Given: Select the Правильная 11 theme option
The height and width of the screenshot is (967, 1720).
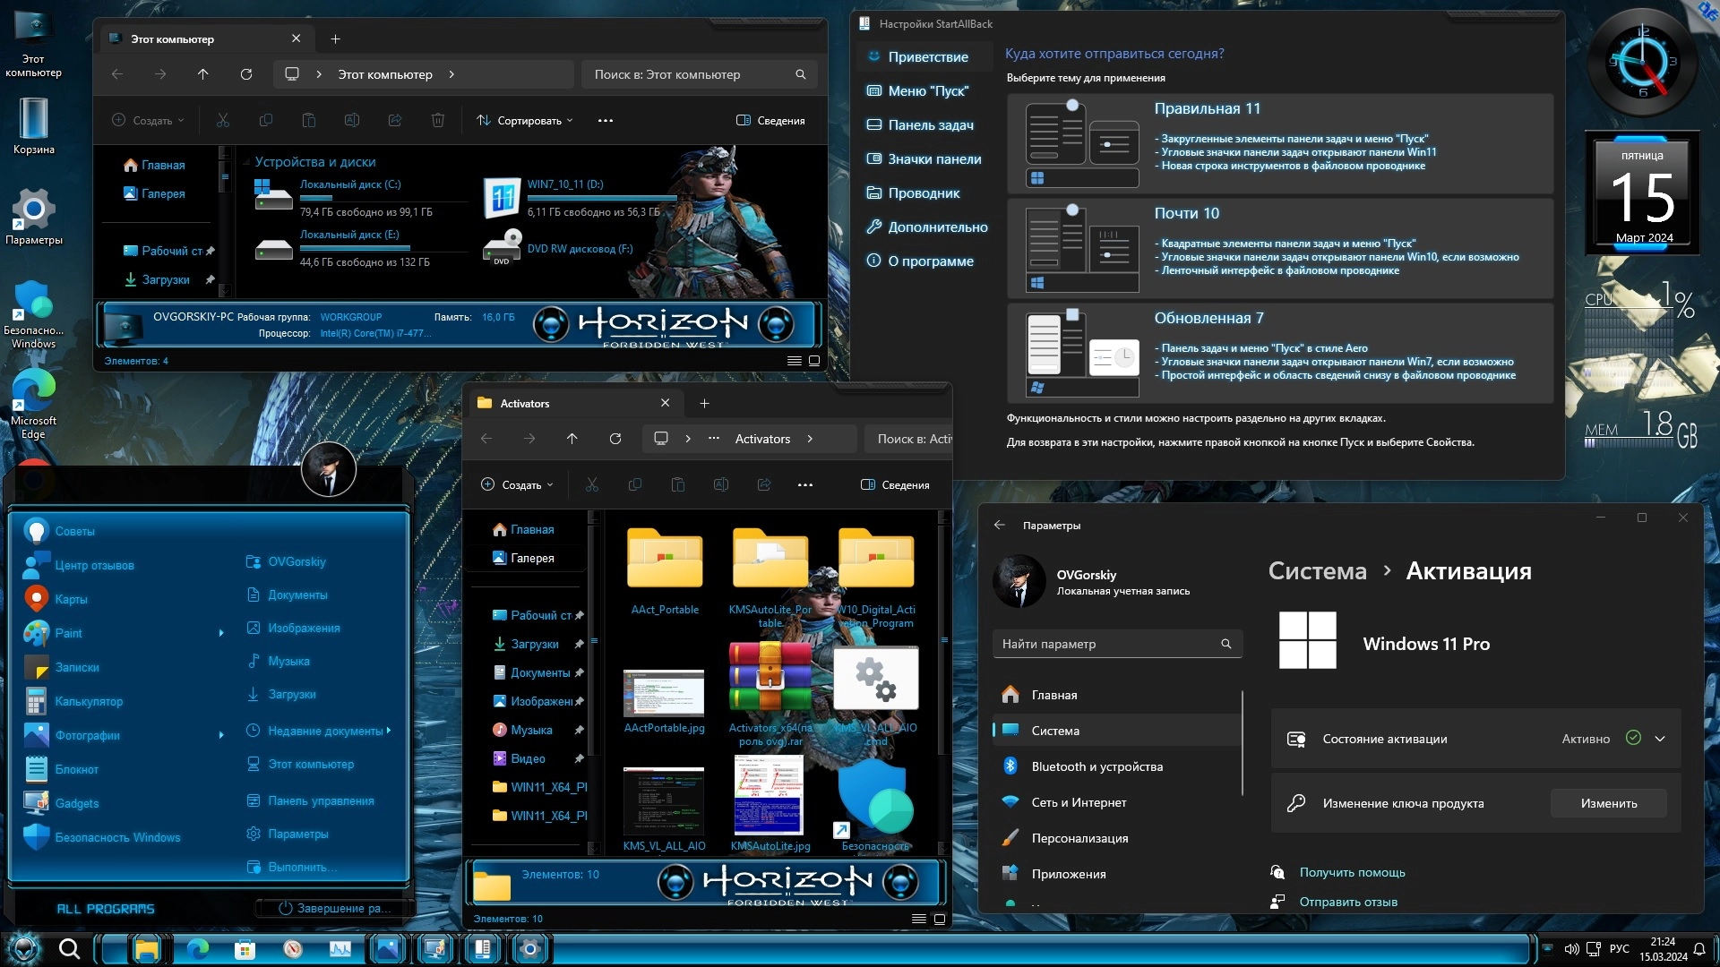Looking at the screenshot, I should coord(1206,108).
